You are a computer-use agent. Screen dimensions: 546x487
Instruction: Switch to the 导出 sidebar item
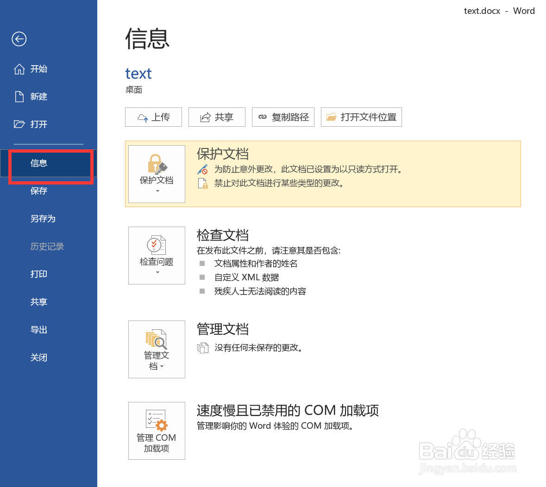point(38,329)
